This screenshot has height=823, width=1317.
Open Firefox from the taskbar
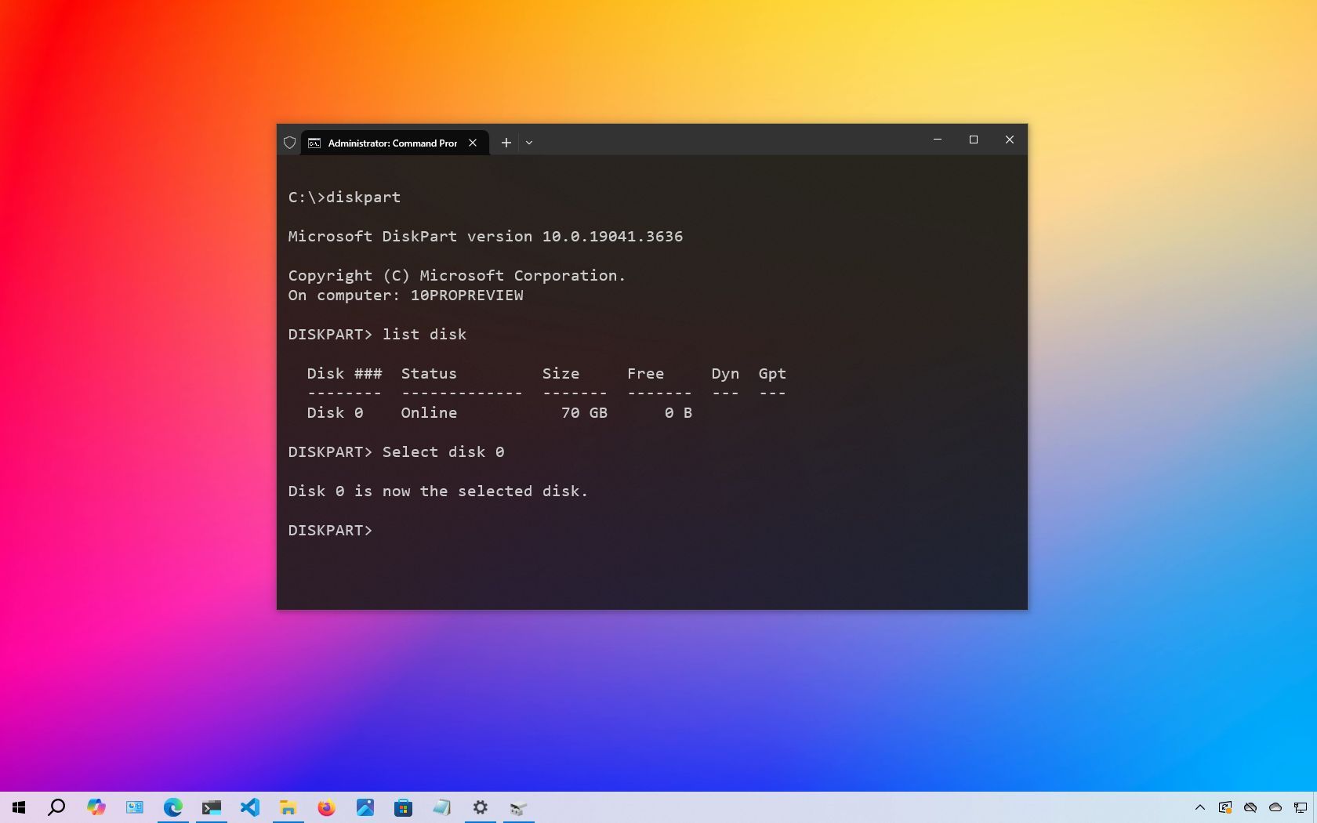(327, 807)
